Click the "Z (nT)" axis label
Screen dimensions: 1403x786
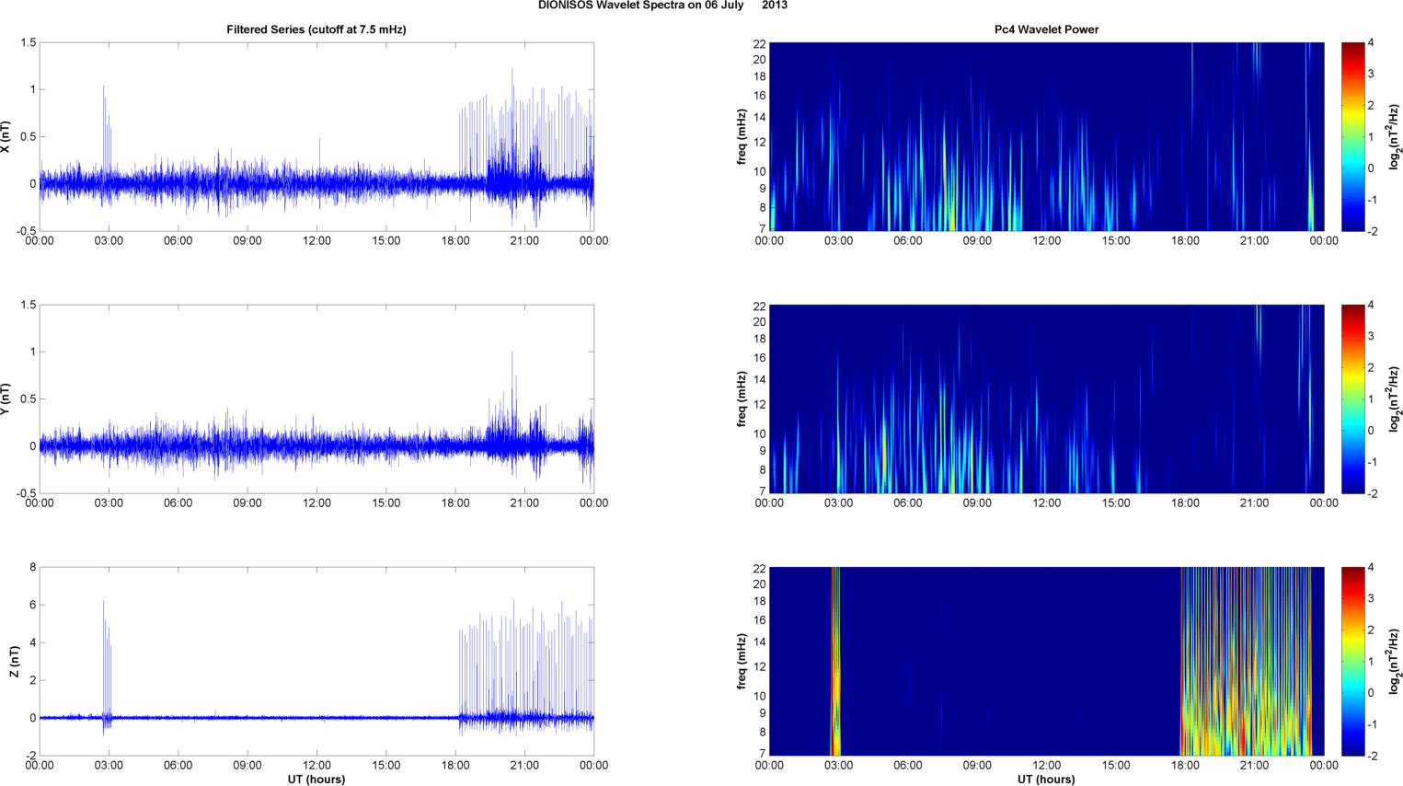[14, 662]
